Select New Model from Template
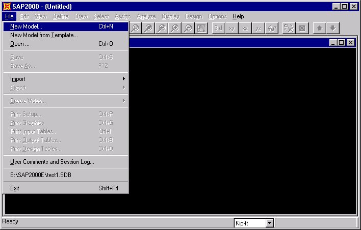The height and width of the screenshot is (230, 361). coord(66,35)
